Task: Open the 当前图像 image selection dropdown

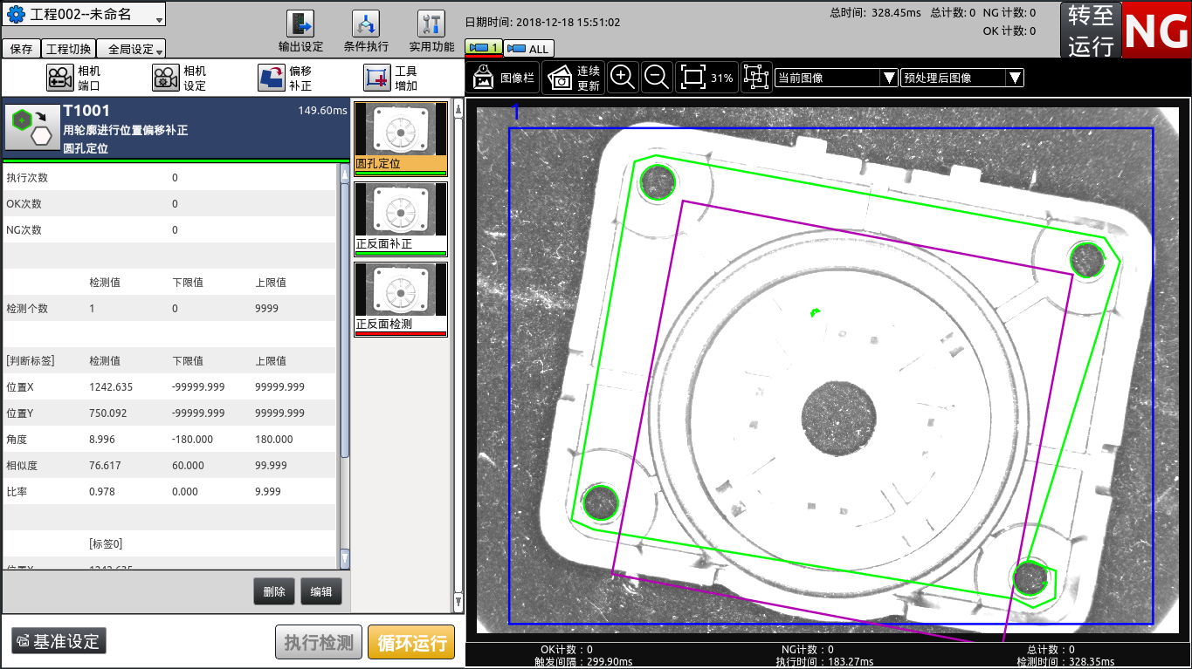Action: (x=837, y=78)
